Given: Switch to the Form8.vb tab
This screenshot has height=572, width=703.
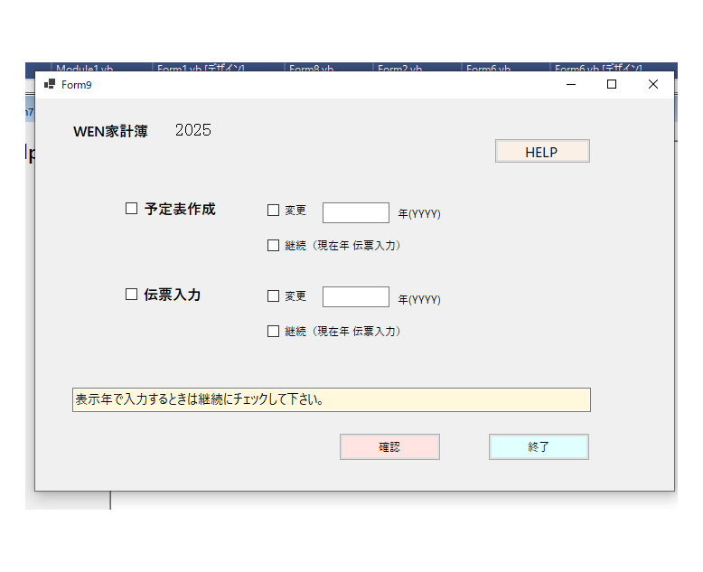Looking at the screenshot, I should (x=312, y=68).
